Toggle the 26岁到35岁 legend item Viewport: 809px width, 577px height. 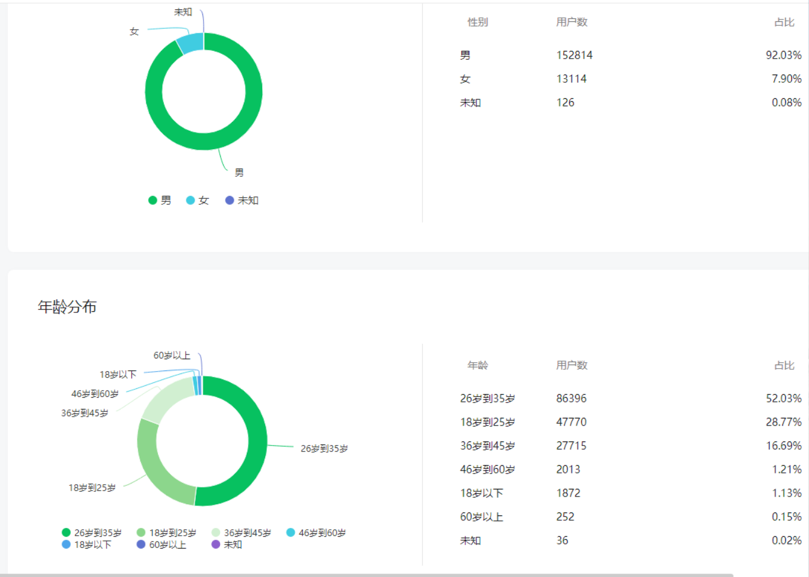click(92, 533)
